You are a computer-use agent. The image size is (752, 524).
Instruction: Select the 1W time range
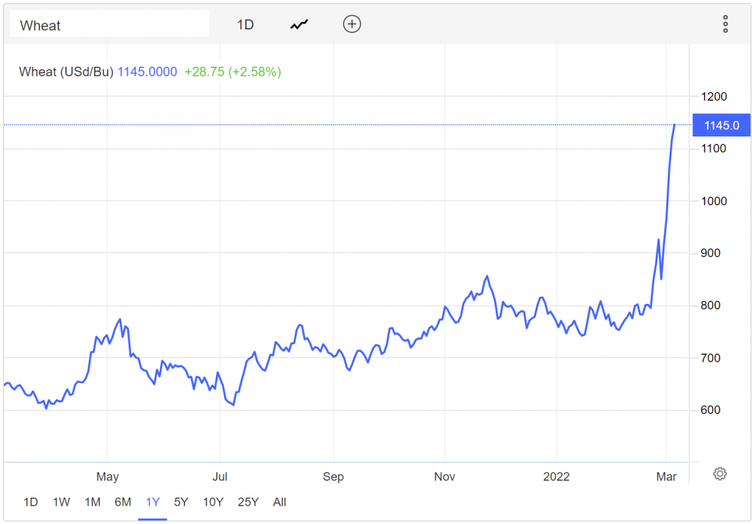(62, 502)
